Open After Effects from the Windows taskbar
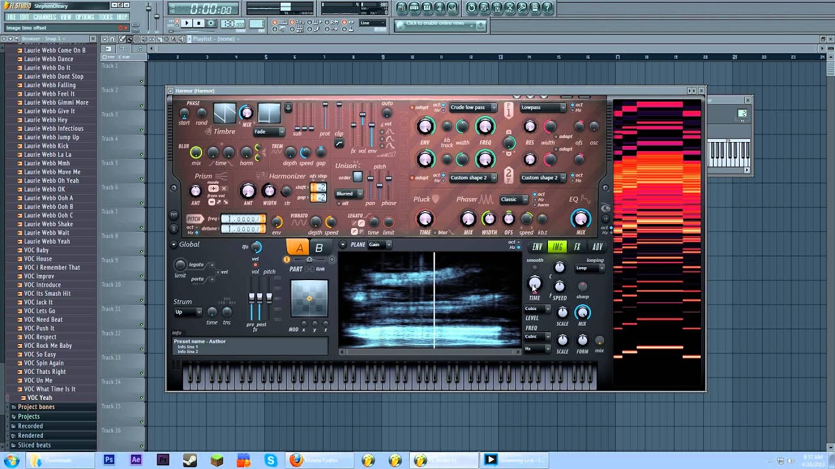835x469 pixels. pyautogui.click(x=136, y=460)
